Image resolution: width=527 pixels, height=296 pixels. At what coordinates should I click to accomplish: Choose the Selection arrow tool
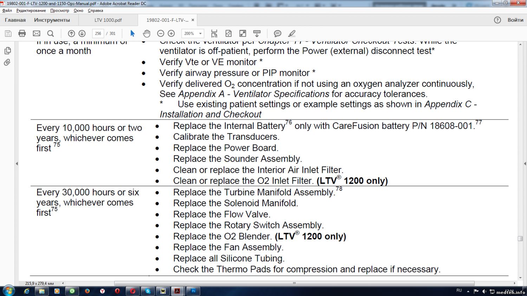tap(132, 34)
